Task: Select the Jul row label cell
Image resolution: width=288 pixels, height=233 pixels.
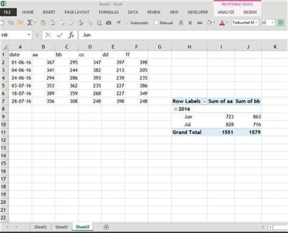Action: click(190, 125)
